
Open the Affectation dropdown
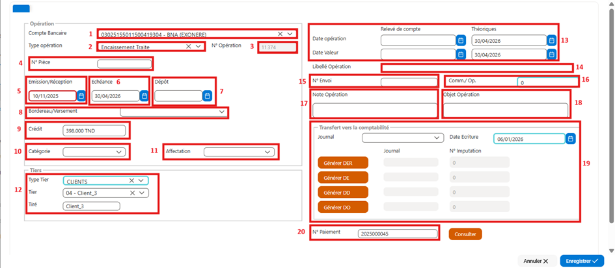(267, 152)
